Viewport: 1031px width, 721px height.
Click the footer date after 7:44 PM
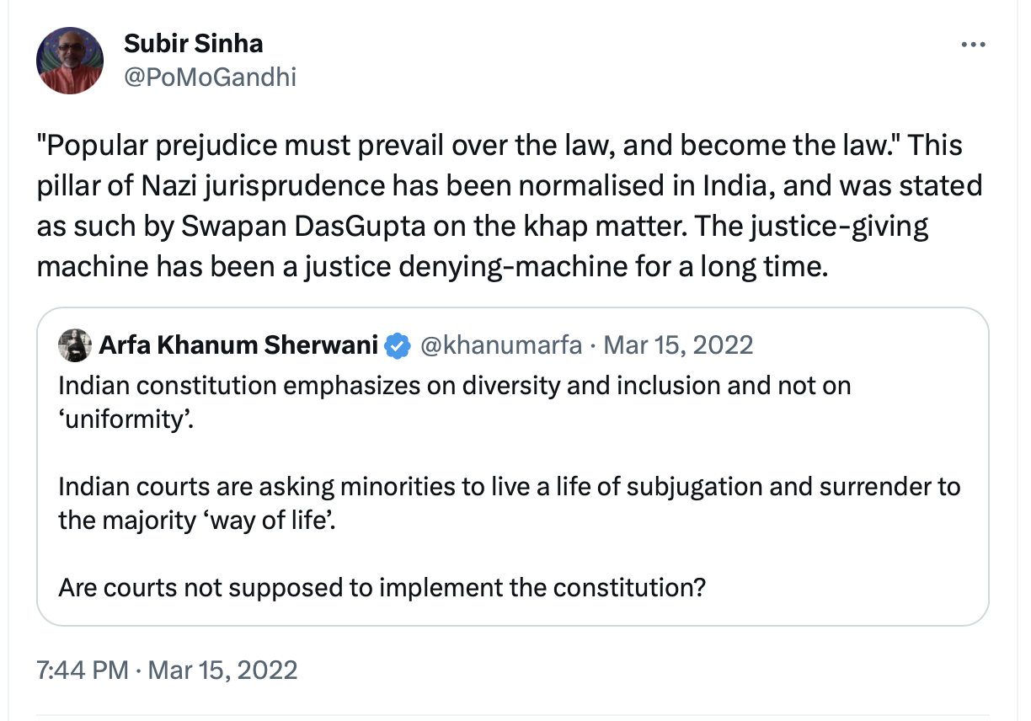[222, 670]
